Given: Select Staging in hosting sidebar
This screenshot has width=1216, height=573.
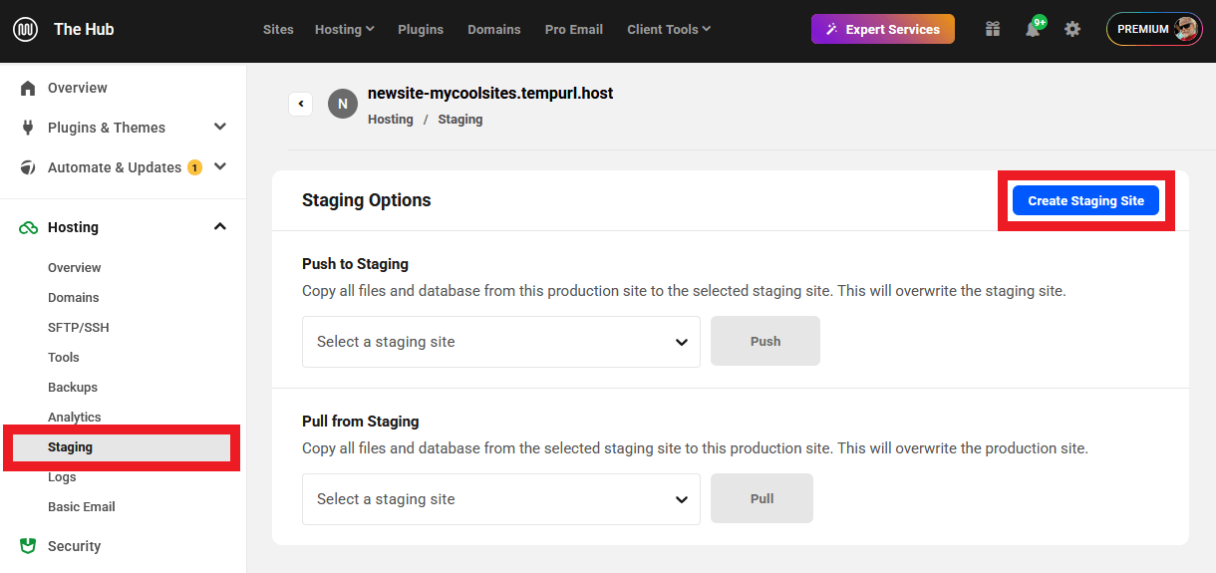Looking at the screenshot, I should click(122, 447).
